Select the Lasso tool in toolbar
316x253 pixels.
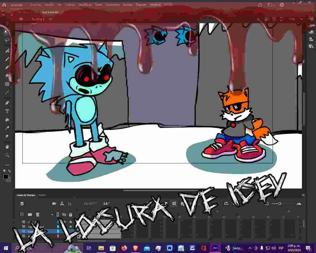(x=7, y=40)
